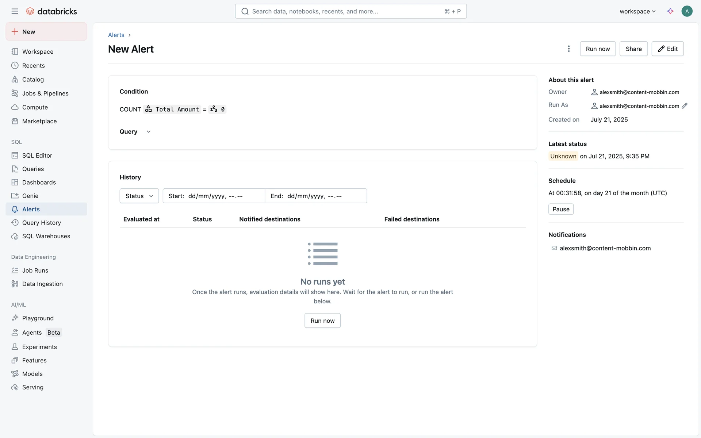Open SQL Editor from the sidebar
Screen dimensions: 701x438
(37, 155)
